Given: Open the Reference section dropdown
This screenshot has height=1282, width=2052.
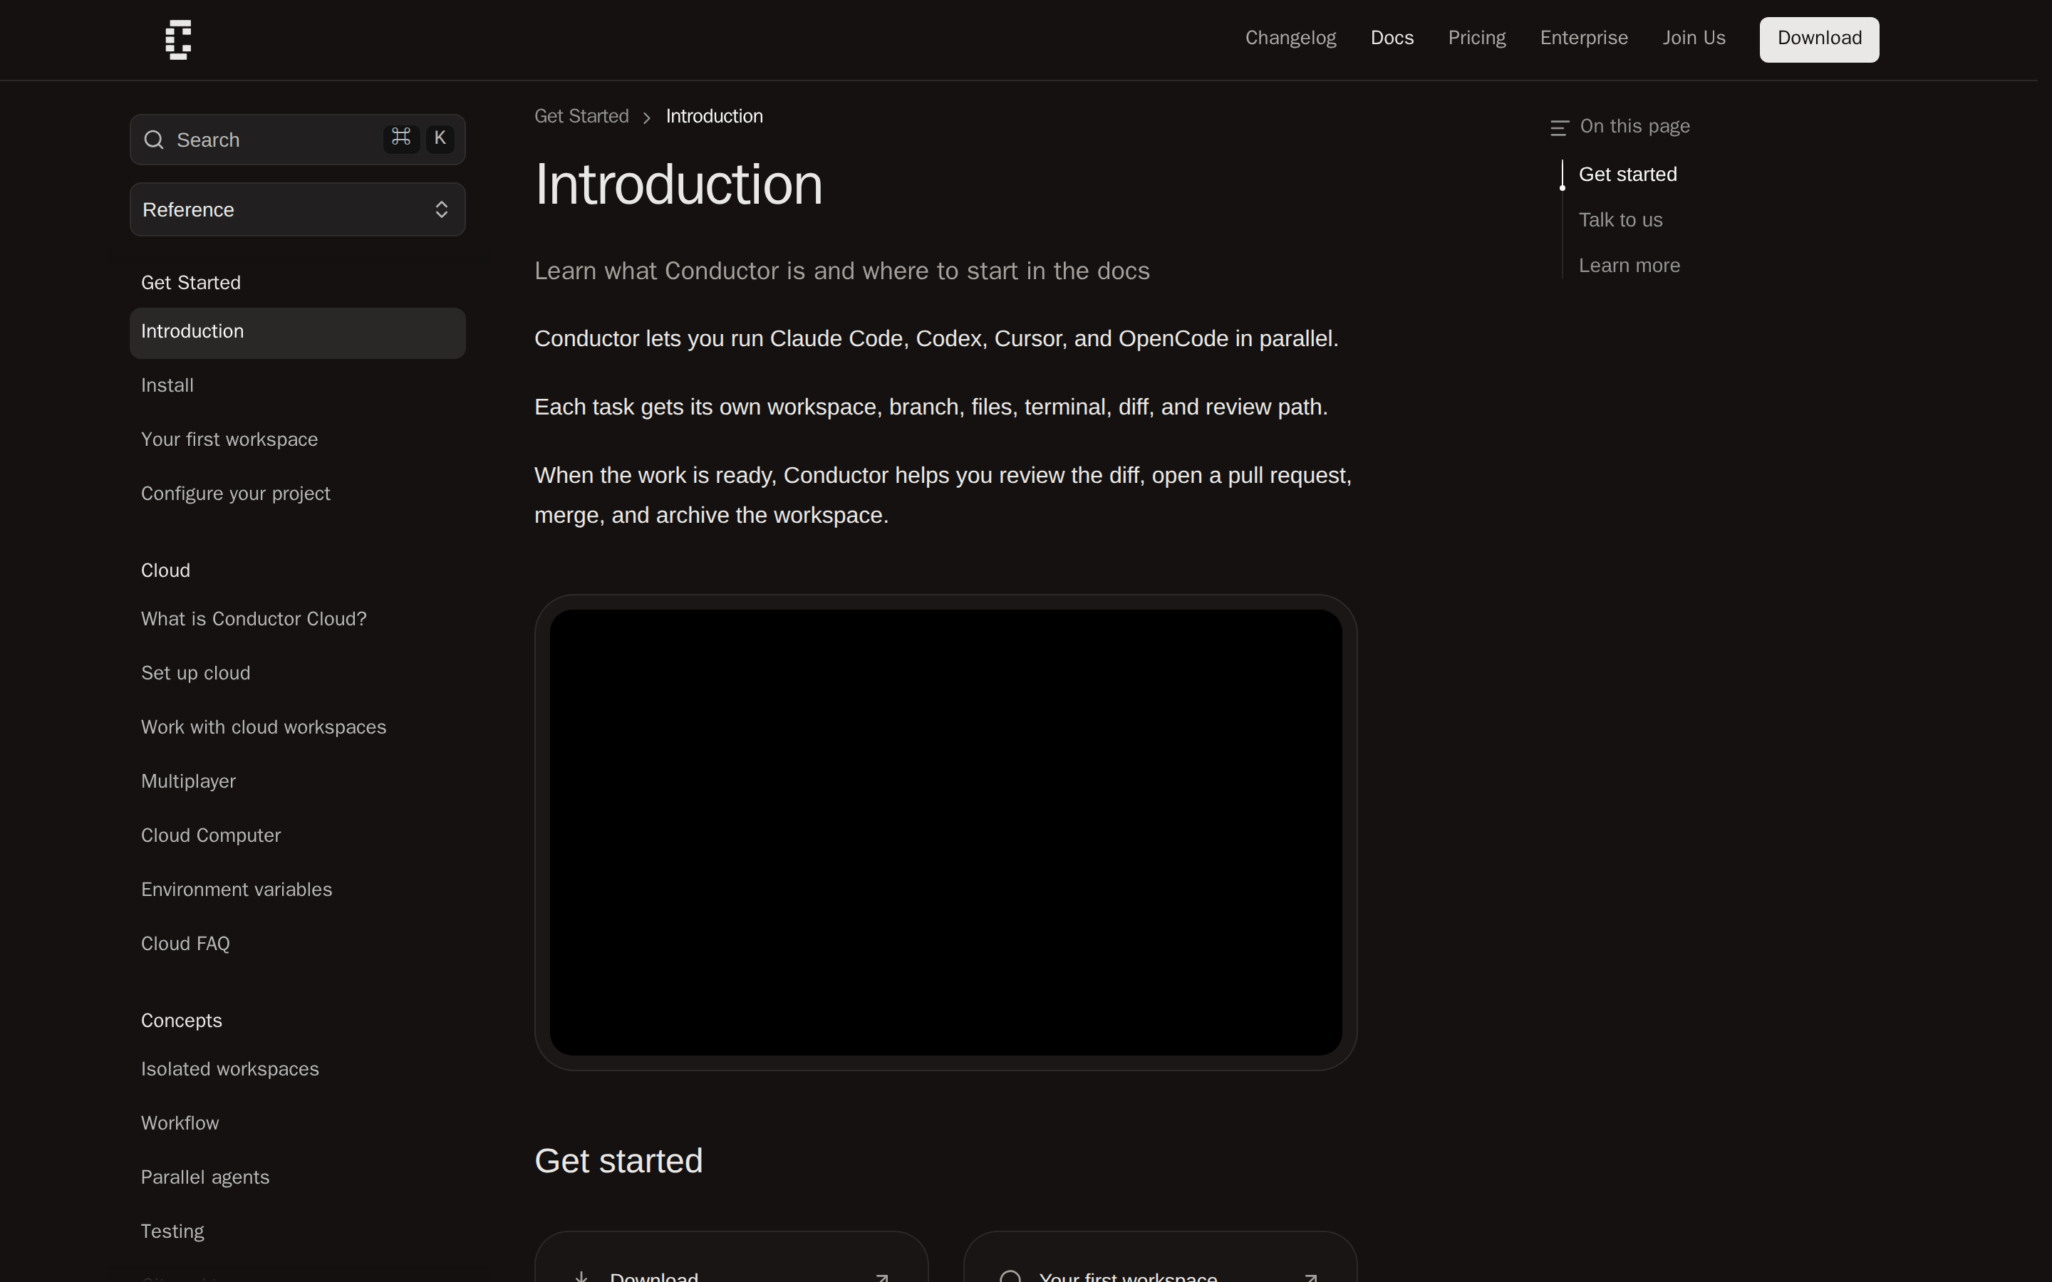Looking at the screenshot, I should point(298,209).
